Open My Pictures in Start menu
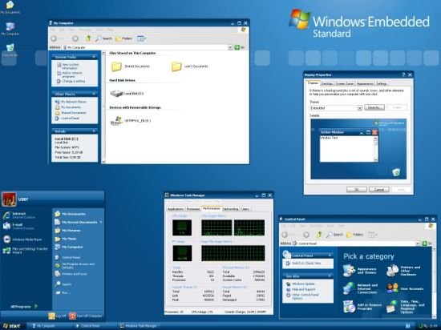Screen dimensions: 441x330 pos(67,231)
